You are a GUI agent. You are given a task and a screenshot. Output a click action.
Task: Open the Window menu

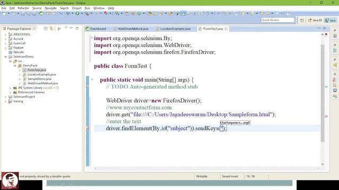click(x=99, y=8)
